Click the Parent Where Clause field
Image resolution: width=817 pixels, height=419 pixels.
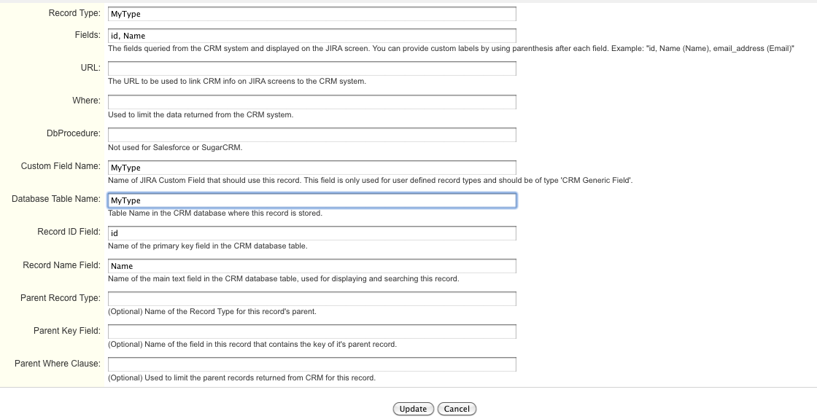311,364
